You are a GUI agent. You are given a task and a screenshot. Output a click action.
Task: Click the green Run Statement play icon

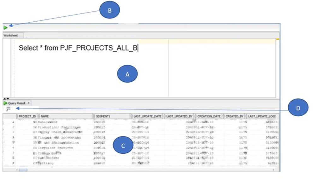(x=5, y=28)
